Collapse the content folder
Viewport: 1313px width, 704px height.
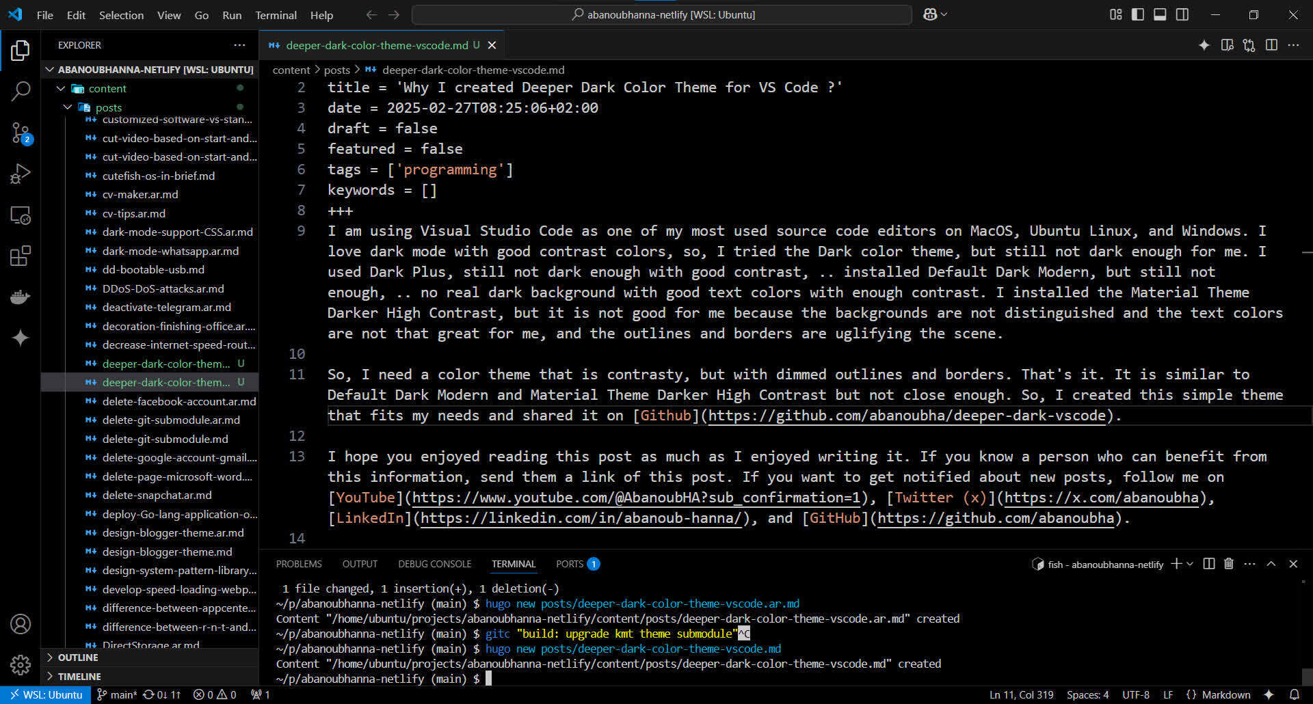[61, 88]
